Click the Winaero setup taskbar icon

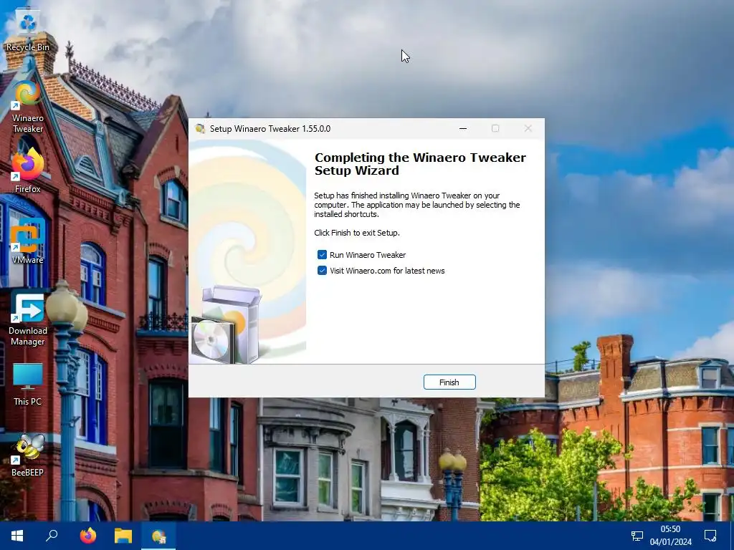pyautogui.click(x=158, y=536)
